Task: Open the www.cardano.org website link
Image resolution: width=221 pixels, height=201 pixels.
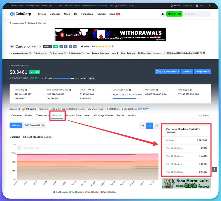Action: pos(21,53)
